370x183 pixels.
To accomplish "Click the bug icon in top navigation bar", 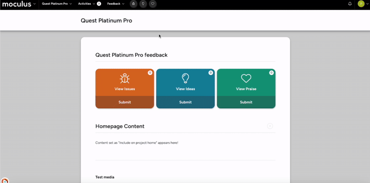I will [x=133, y=4].
